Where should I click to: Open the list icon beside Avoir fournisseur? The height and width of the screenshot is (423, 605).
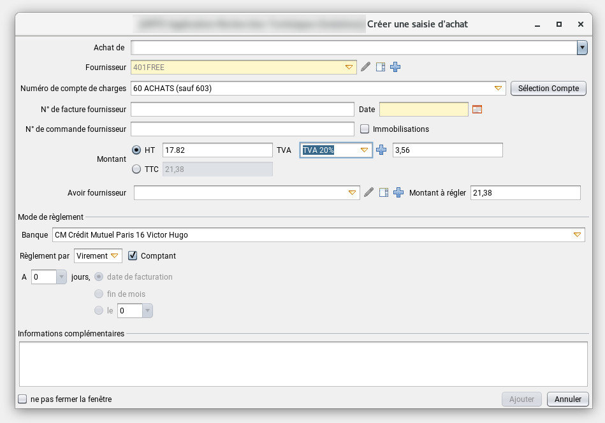[383, 193]
